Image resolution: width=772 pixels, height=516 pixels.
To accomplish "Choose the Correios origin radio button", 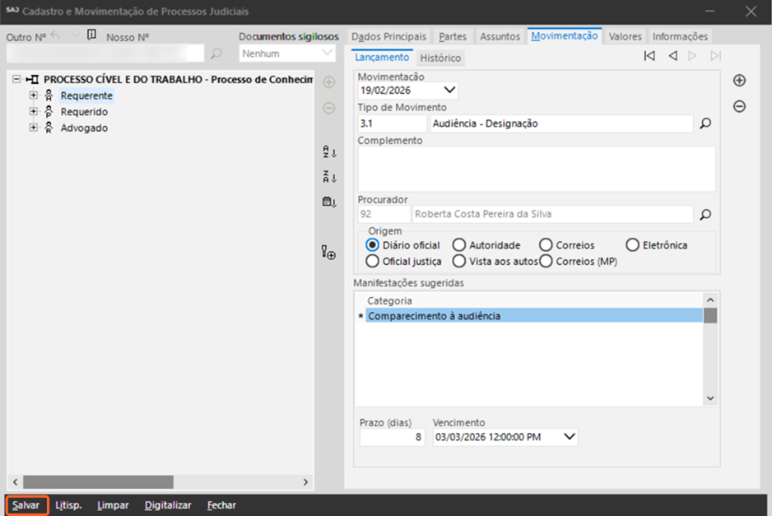I will coord(546,245).
